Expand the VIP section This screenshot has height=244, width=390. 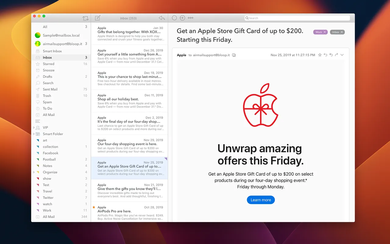(x=34, y=127)
